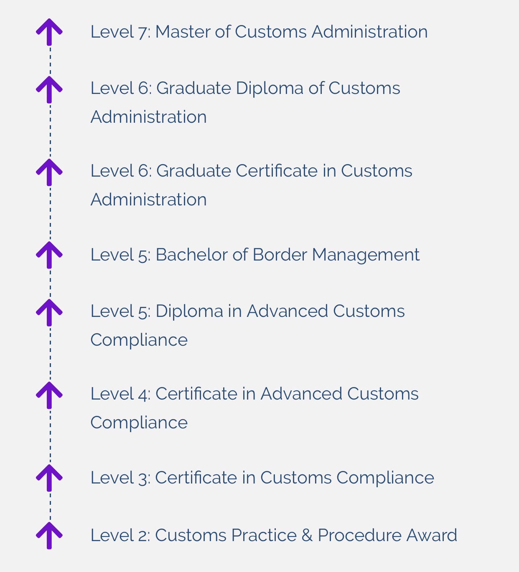Click the word Administration under Graduate Certificate line
This screenshot has height=572, width=519.
click(149, 200)
